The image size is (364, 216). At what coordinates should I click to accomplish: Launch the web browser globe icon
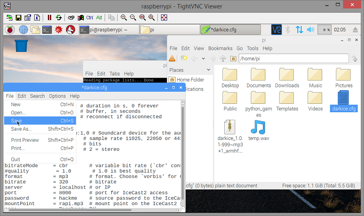click(x=23, y=30)
